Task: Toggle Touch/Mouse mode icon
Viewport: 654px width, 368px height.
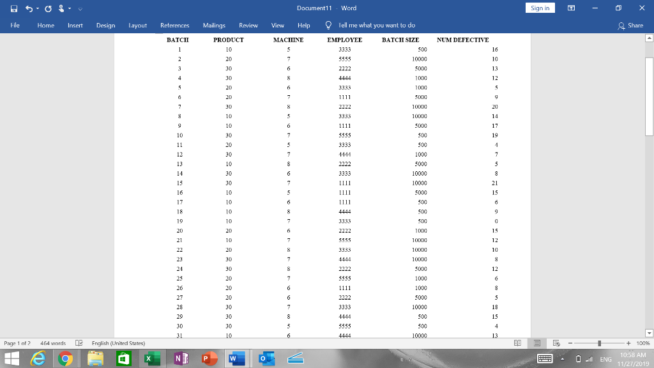Action: (61, 8)
